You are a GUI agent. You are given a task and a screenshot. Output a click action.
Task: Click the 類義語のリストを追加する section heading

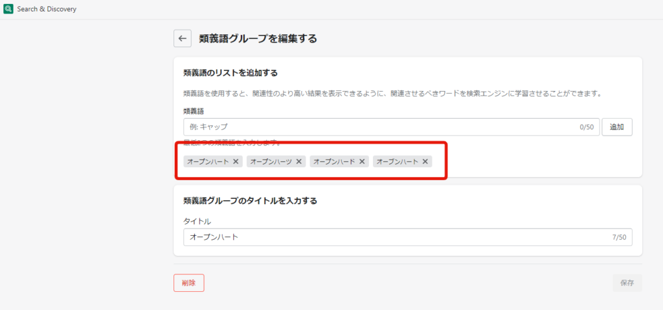click(x=235, y=73)
